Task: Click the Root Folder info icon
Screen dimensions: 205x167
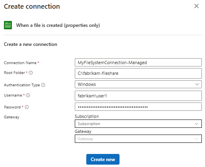Action: pos(31,73)
